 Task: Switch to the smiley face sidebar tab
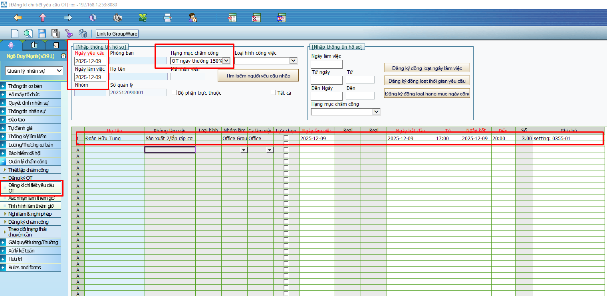pos(56,45)
